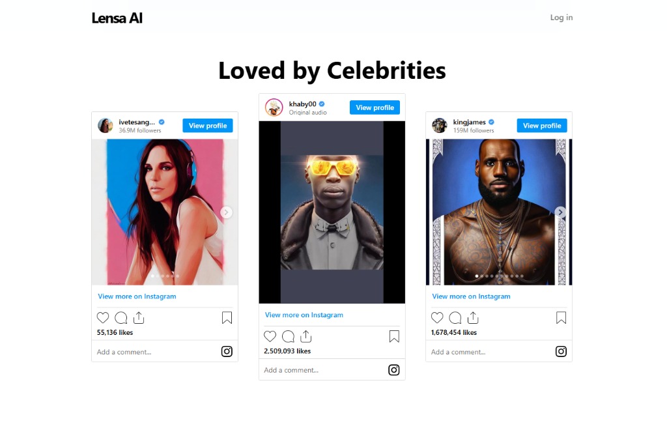
Task: Toggle bookmark on khaby00 post
Action: 394,336
